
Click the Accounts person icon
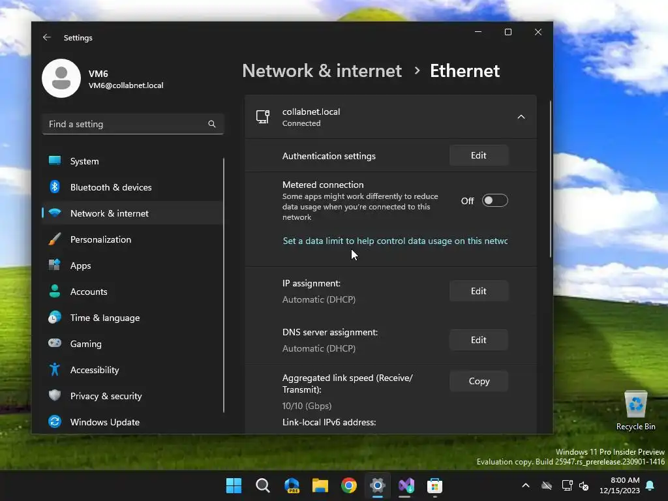(x=55, y=291)
